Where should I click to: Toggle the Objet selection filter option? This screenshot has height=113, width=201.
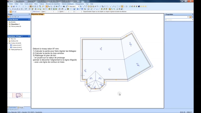click(43, 12)
